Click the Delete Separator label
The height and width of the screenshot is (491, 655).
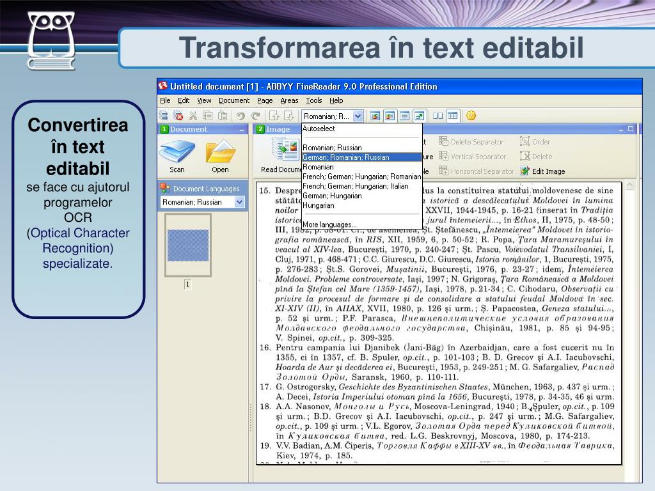click(477, 141)
